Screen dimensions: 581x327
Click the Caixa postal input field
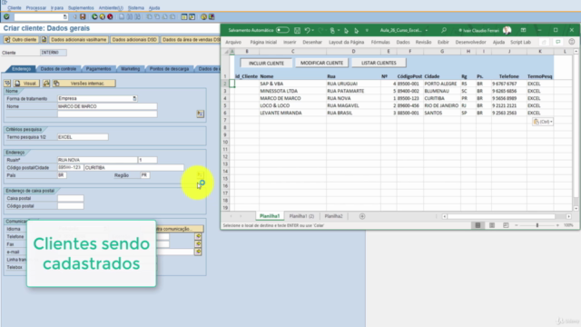71,198
